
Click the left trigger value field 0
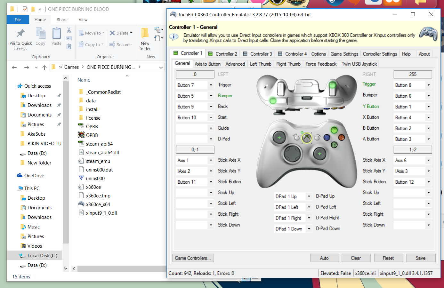click(x=195, y=74)
